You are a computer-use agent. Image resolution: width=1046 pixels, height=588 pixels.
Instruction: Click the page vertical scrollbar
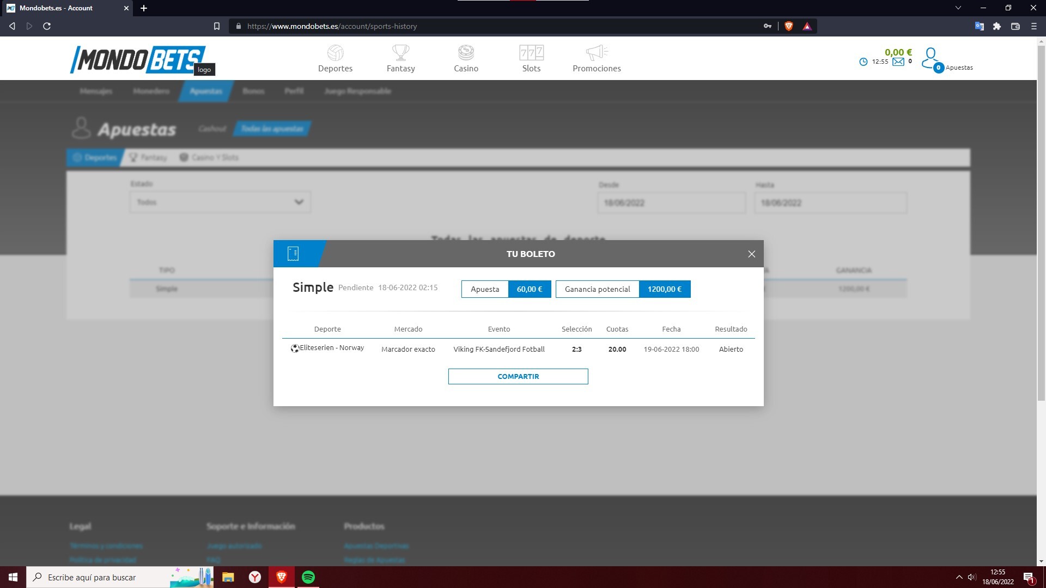tap(1041, 223)
